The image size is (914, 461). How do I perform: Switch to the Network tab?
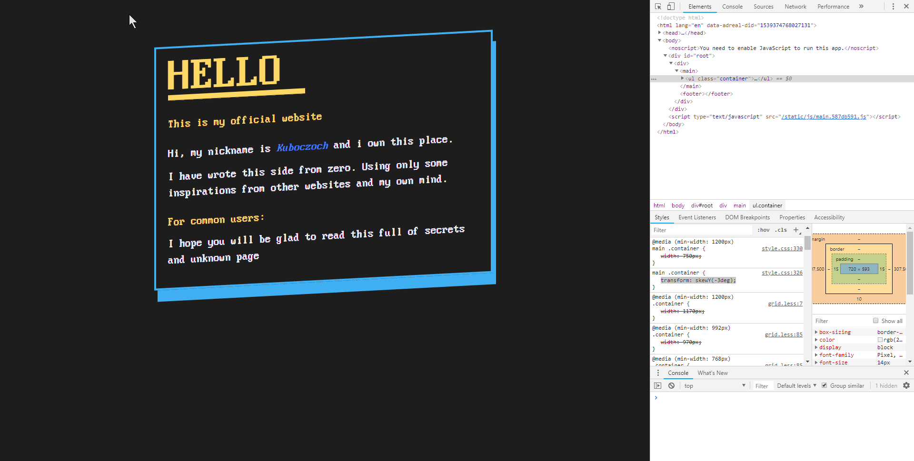(795, 7)
